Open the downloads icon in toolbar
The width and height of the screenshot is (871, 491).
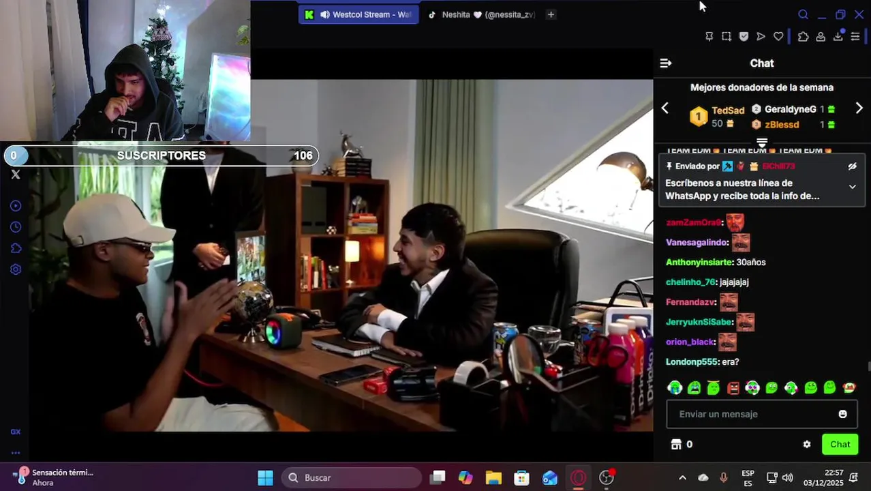[838, 37]
